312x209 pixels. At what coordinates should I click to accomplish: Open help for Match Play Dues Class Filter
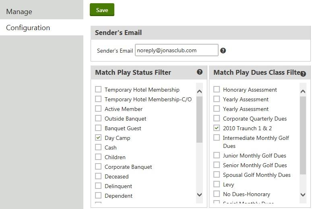pyautogui.click(x=303, y=74)
